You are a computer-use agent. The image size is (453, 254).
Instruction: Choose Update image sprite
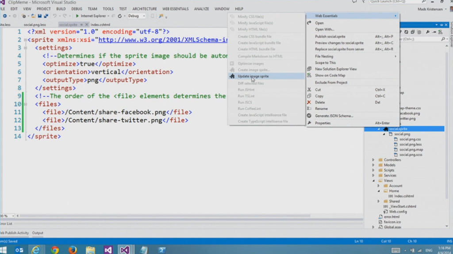point(266,76)
